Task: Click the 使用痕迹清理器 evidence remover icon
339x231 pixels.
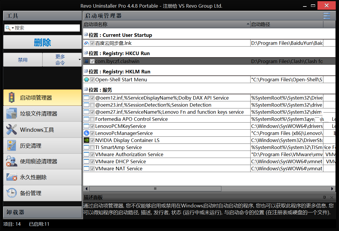Action: [11, 161]
